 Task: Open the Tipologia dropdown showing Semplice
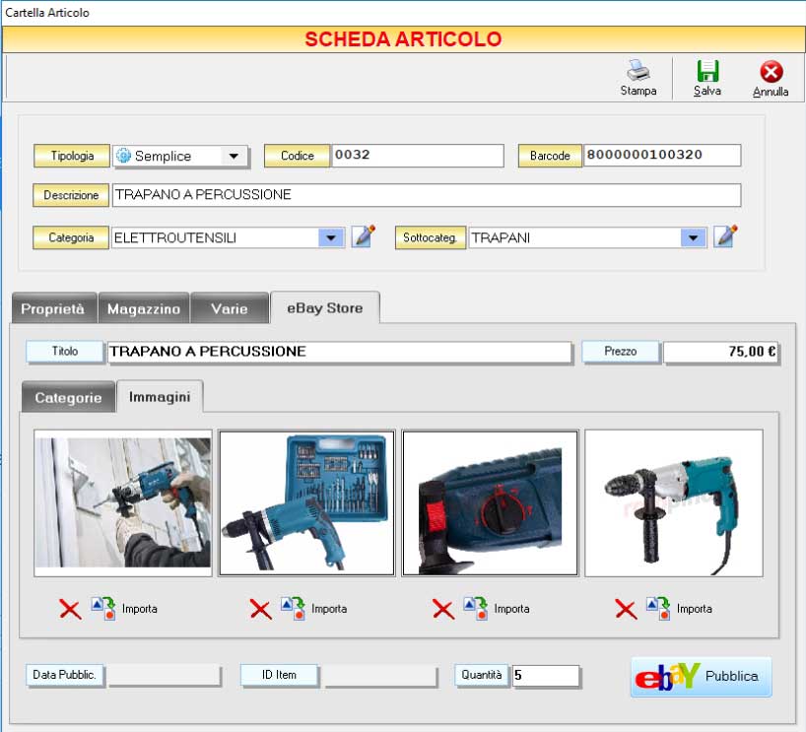(x=234, y=156)
